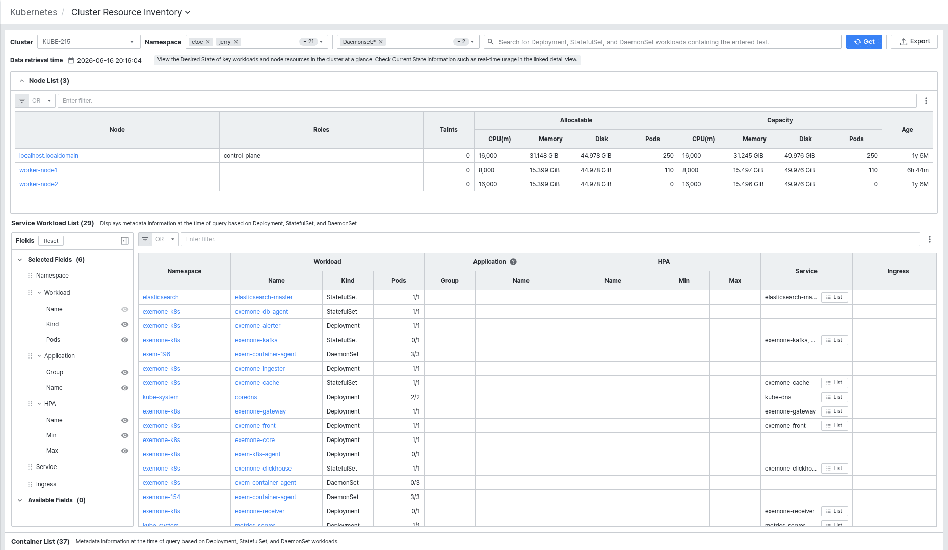Image resolution: width=948 pixels, height=550 pixels.
Task: Click the Export button
Action: tap(914, 42)
